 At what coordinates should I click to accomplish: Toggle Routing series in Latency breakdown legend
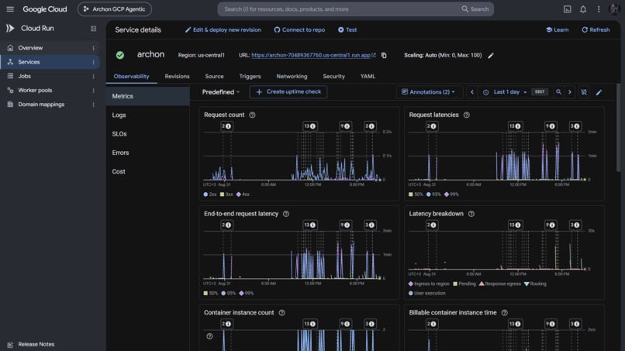(x=535, y=284)
